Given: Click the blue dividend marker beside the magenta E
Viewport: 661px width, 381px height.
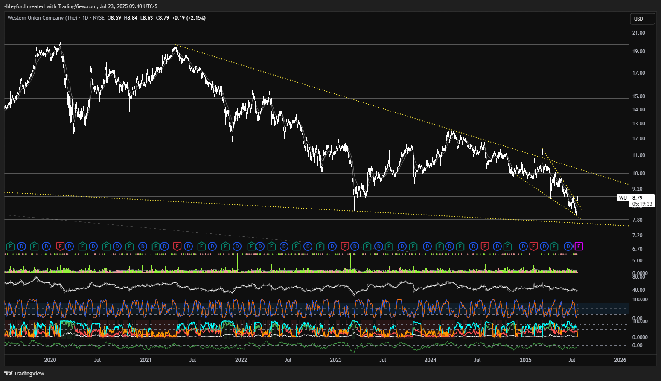Looking at the screenshot, I should click(x=568, y=246).
